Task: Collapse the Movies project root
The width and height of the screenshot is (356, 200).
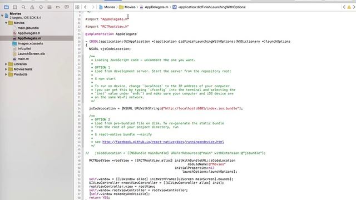Action: pyautogui.click(x=2, y=16)
